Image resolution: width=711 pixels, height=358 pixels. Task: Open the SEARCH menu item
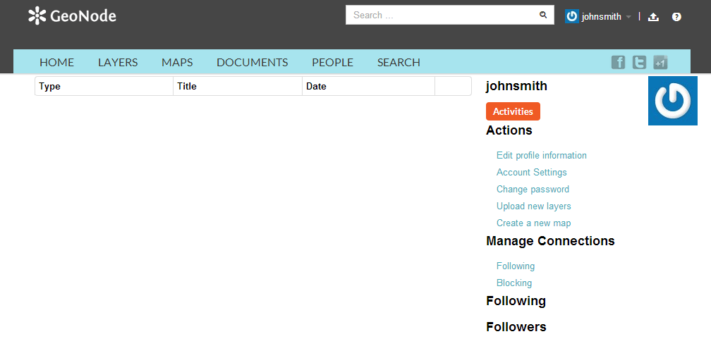click(x=399, y=62)
